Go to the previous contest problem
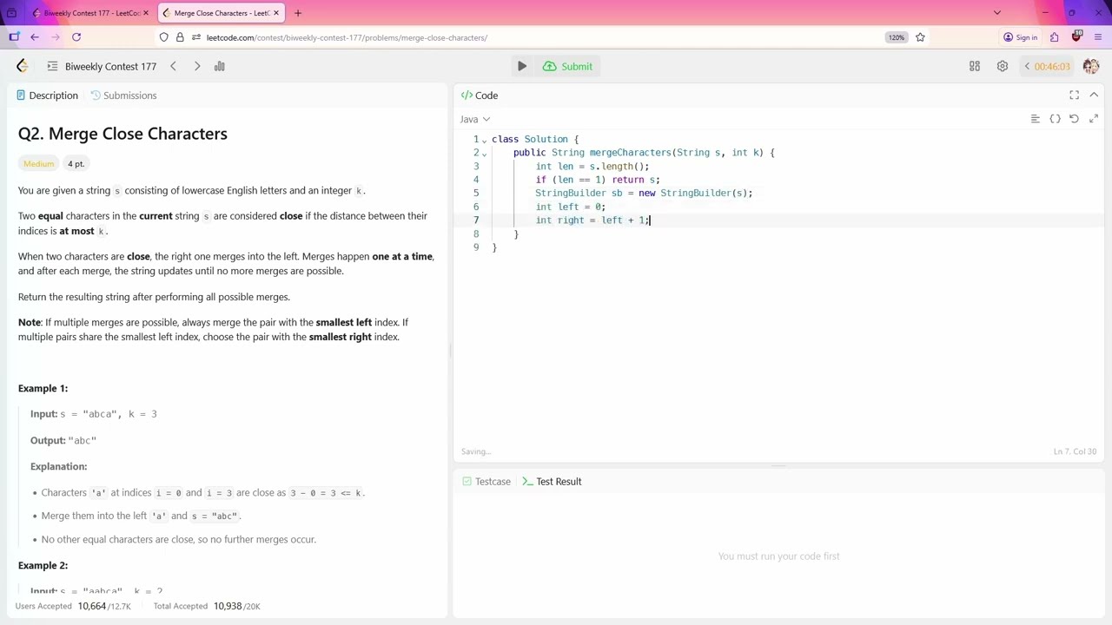1112x625 pixels. [x=173, y=66]
